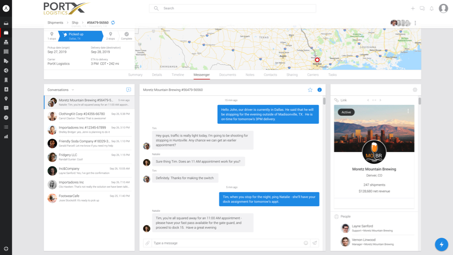Click the red destination marker on map
The height and width of the screenshot is (255, 453).
tap(317, 60)
